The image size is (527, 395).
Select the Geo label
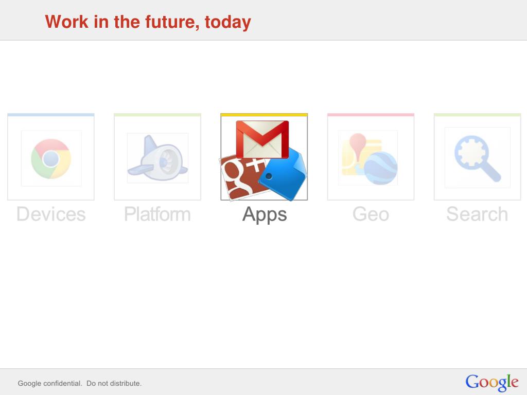point(371,214)
